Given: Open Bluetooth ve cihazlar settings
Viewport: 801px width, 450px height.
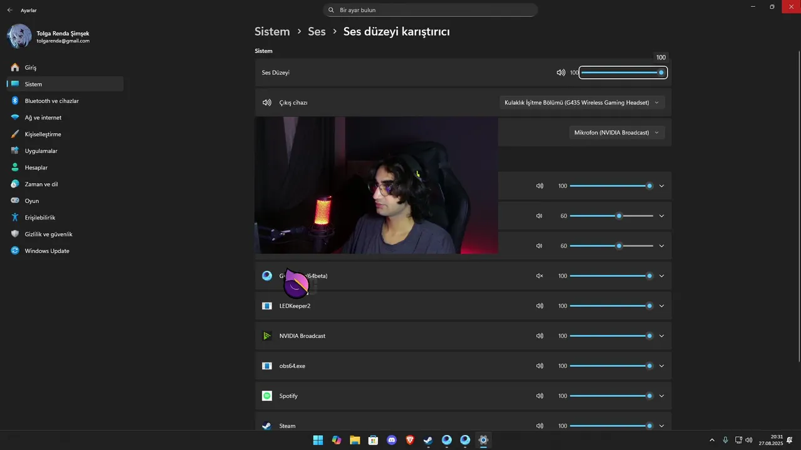Looking at the screenshot, I should [x=64, y=101].
